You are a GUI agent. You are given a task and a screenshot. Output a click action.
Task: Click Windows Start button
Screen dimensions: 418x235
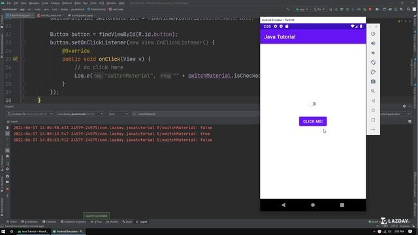(x=3, y=232)
